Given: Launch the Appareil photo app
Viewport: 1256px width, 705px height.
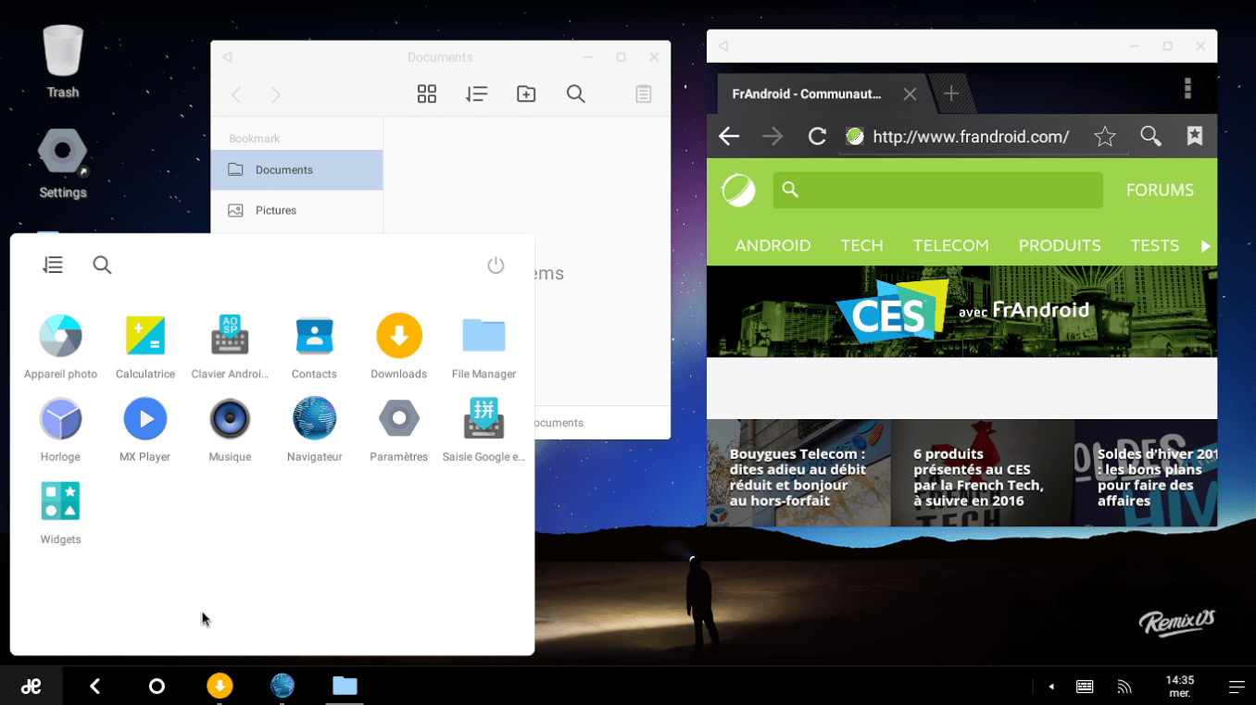Looking at the screenshot, I should pos(60,335).
